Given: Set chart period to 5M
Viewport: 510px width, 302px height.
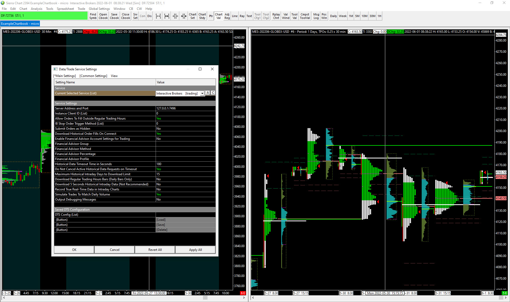Looking at the screenshot, I should (357, 16).
